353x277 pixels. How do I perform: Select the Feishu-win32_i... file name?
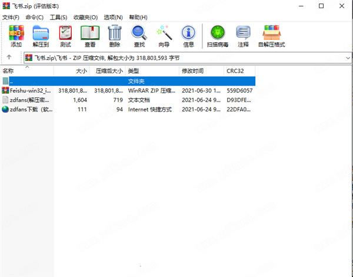pyautogui.click(x=31, y=90)
